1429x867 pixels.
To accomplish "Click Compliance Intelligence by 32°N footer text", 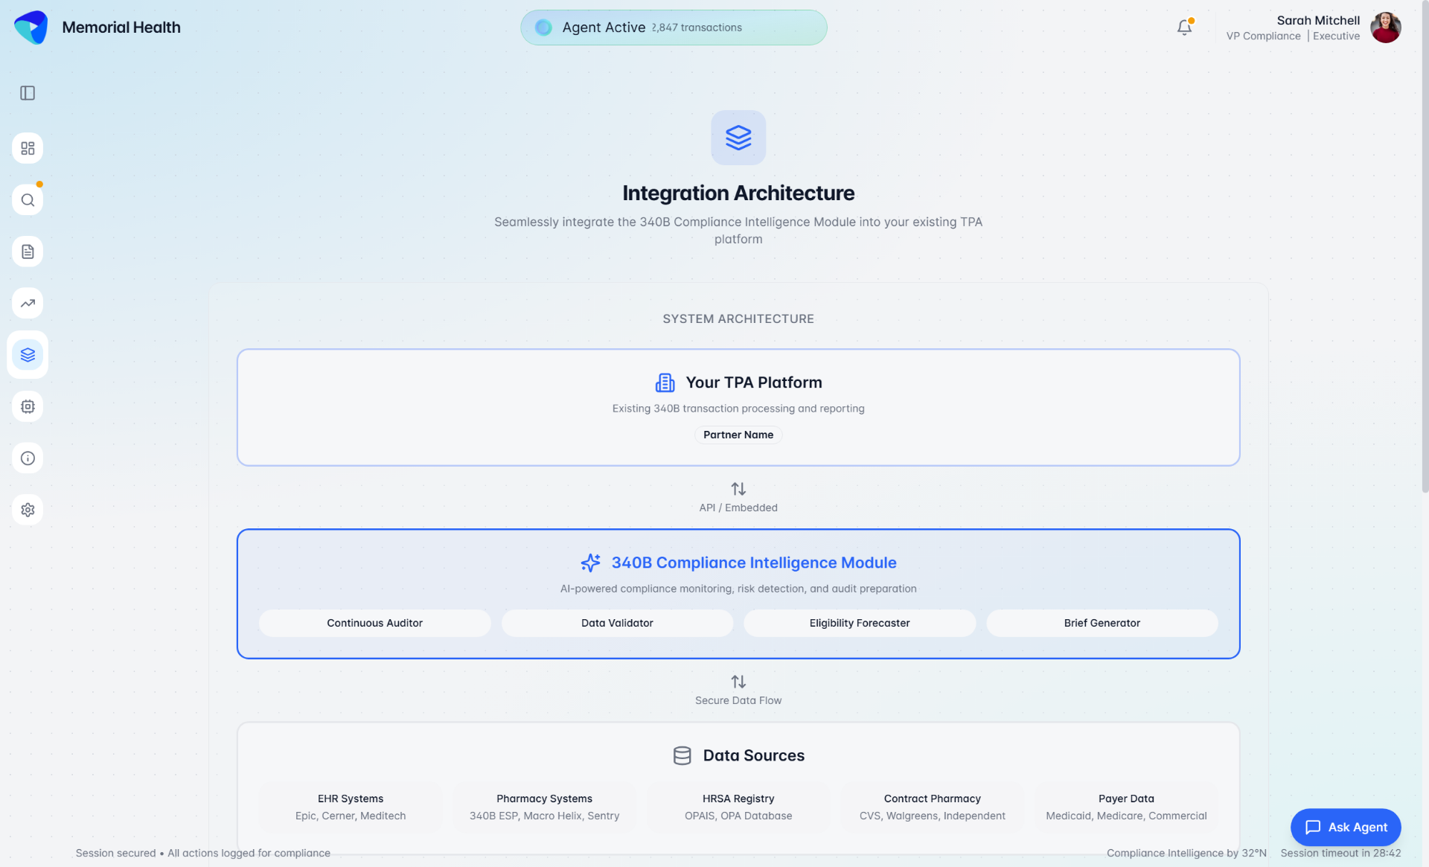I will pyautogui.click(x=1186, y=853).
